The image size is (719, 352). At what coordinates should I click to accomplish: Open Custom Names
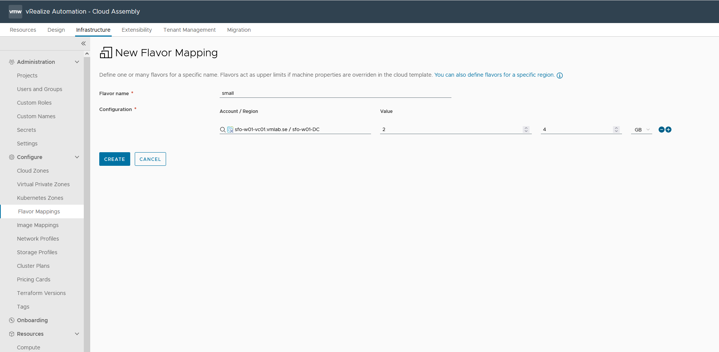pyautogui.click(x=36, y=116)
